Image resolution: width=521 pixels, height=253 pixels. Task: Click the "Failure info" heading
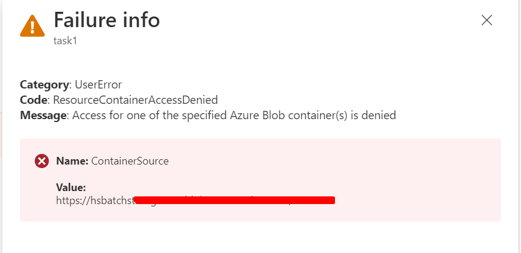pyautogui.click(x=107, y=20)
